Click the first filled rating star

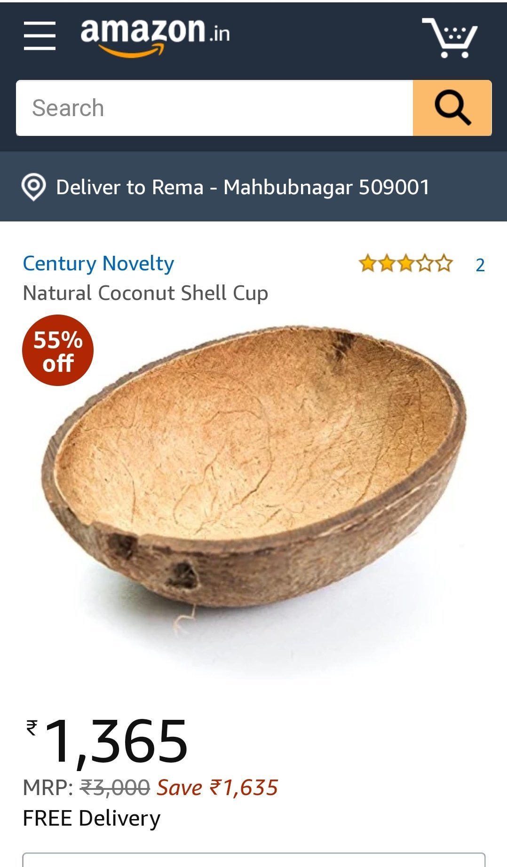(367, 264)
